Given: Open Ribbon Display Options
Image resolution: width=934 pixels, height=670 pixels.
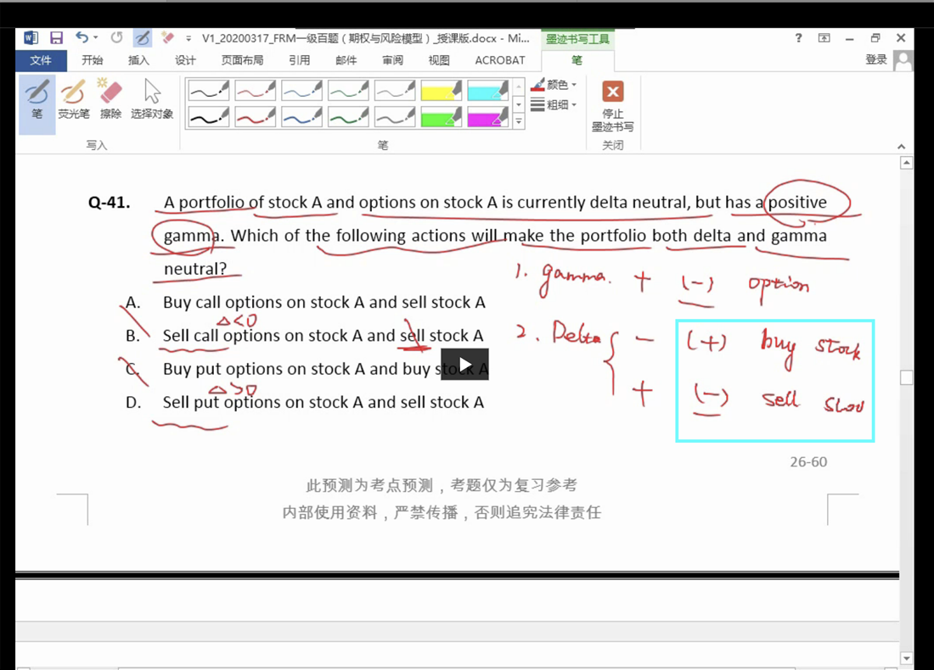Looking at the screenshot, I should pos(824,38).
